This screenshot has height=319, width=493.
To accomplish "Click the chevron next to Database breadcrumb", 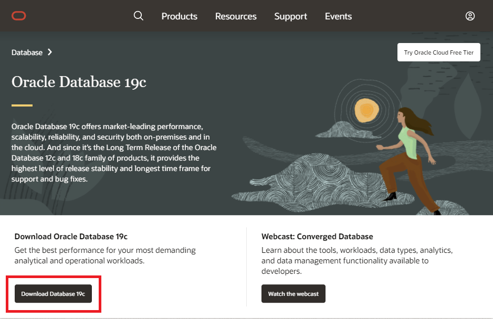I will [x=50, y=52].
